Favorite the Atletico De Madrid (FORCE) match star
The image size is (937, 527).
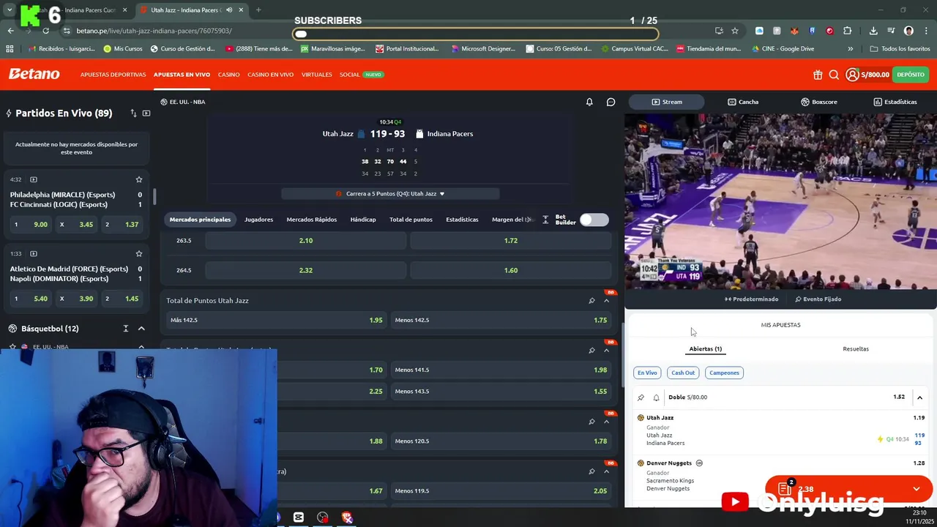click(x=138, y=253)
